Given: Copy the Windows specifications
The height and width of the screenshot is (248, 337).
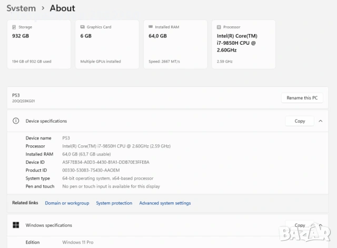Looking at the screenshot, I should click(300, 225).
